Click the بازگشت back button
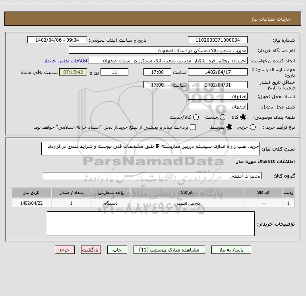Image resolution: width=306 pixels, height=296 pixels. click(x=91, y=250)
